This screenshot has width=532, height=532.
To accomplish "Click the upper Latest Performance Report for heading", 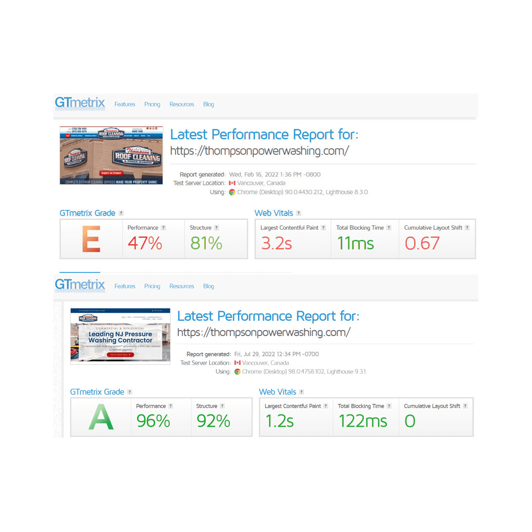I will 264,135.
